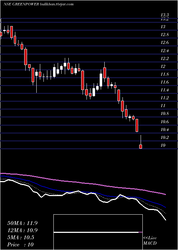Click the blue 12MA moving average line
Image resolution: width=178 pixels, height=250 pixels.
83,192
